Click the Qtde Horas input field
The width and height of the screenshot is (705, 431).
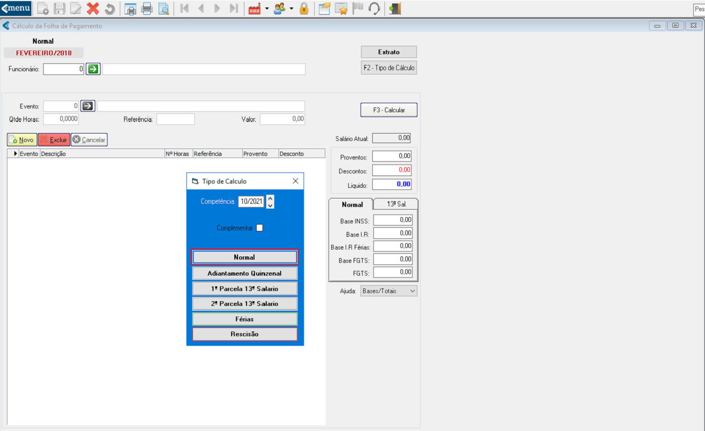(x=61, y=119)
